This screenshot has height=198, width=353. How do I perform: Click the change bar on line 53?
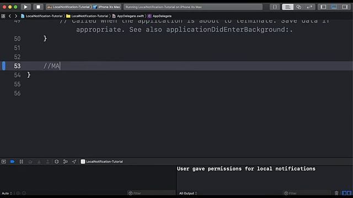point(4,66)
